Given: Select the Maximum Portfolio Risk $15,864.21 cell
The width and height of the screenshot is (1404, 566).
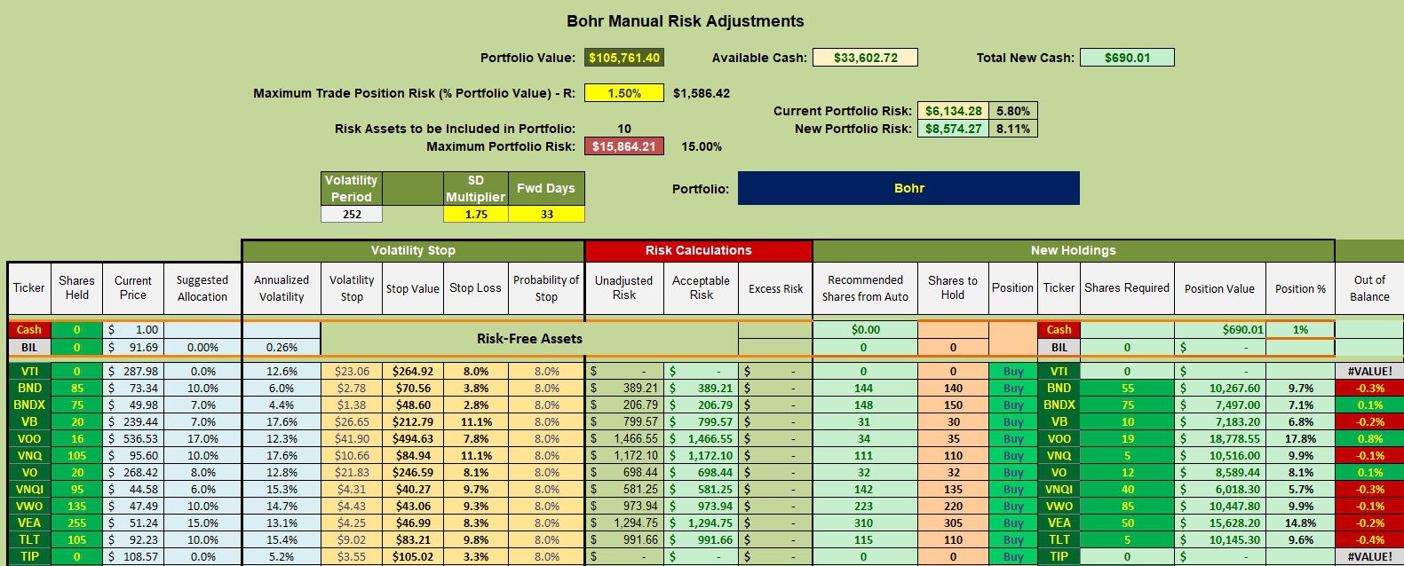Looking at the screenshot, I should [624, 146].
